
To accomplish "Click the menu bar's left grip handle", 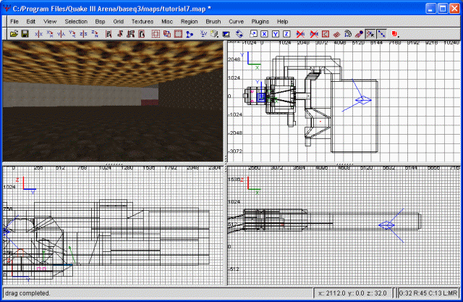I will (x=5, y=21).
